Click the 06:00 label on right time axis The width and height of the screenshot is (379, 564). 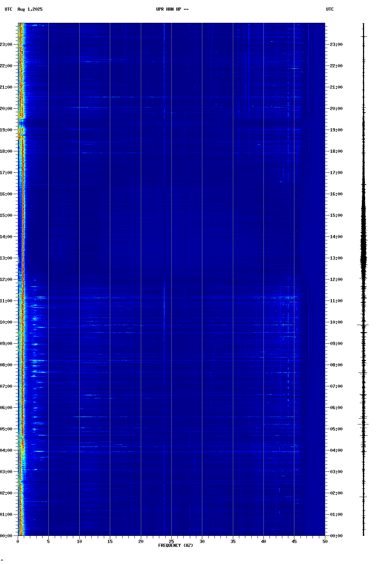[x=336, y=408]
